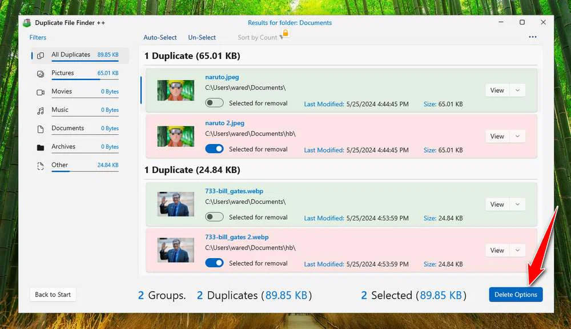Select the Archives folder icon
Image resolution: width=571 pixels, height=329 pixels.
39,146
